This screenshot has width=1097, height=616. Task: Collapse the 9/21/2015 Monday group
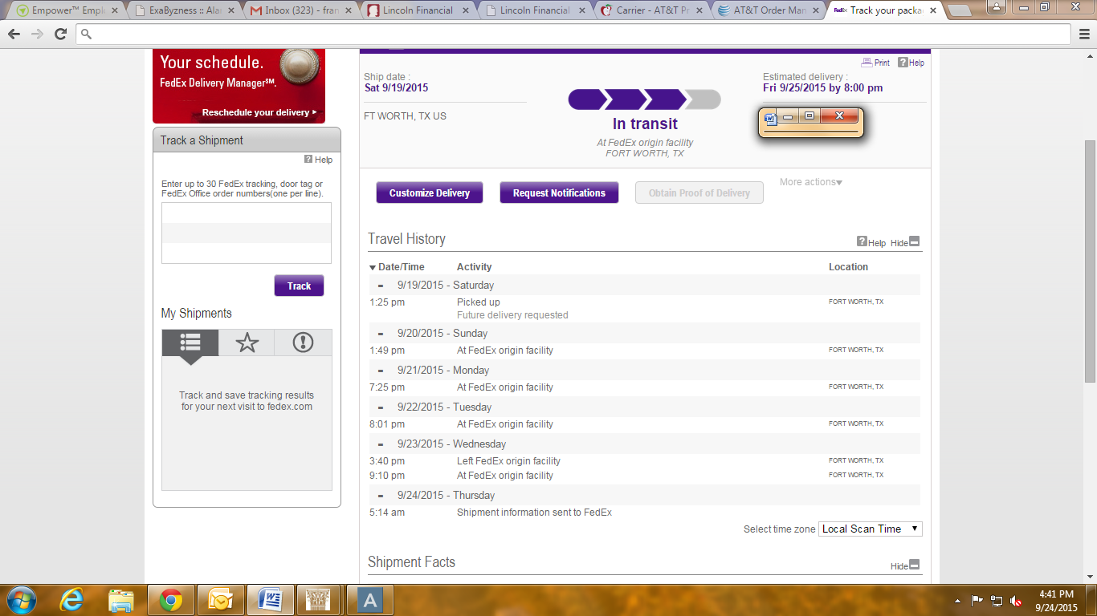click(x=381, y=371)
